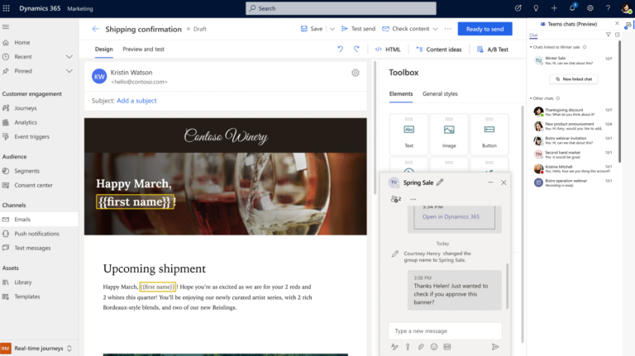The height and width of the screenshot is (356, 635).
Task: Go back using the arrow beside Shipping confirmation
Action: (x=96, y=29)
